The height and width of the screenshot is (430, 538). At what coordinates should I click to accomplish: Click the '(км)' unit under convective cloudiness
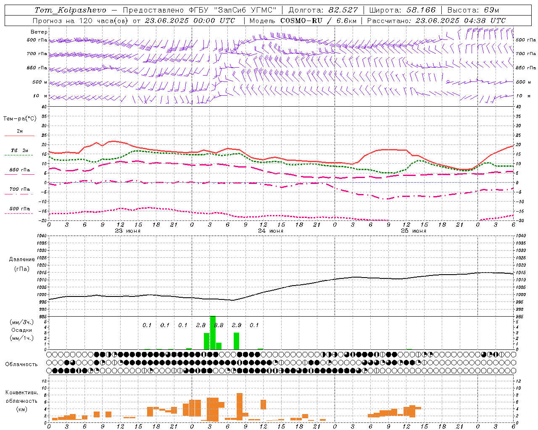21,409
